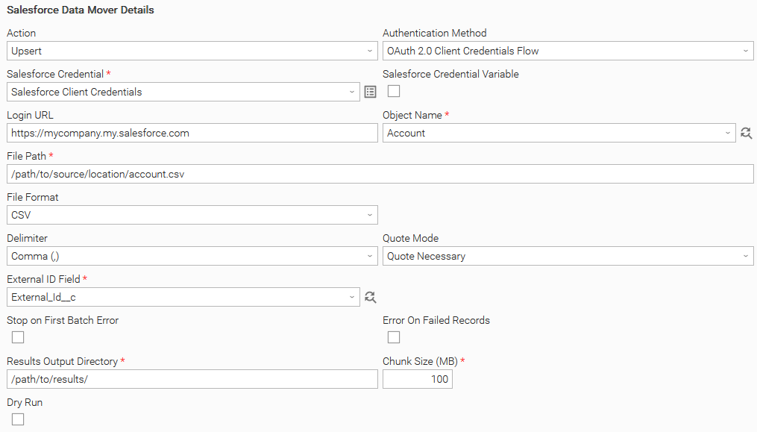Screen dimensions: 757x432
Task: Click the 'Action' label
Action: click(21, 33)
